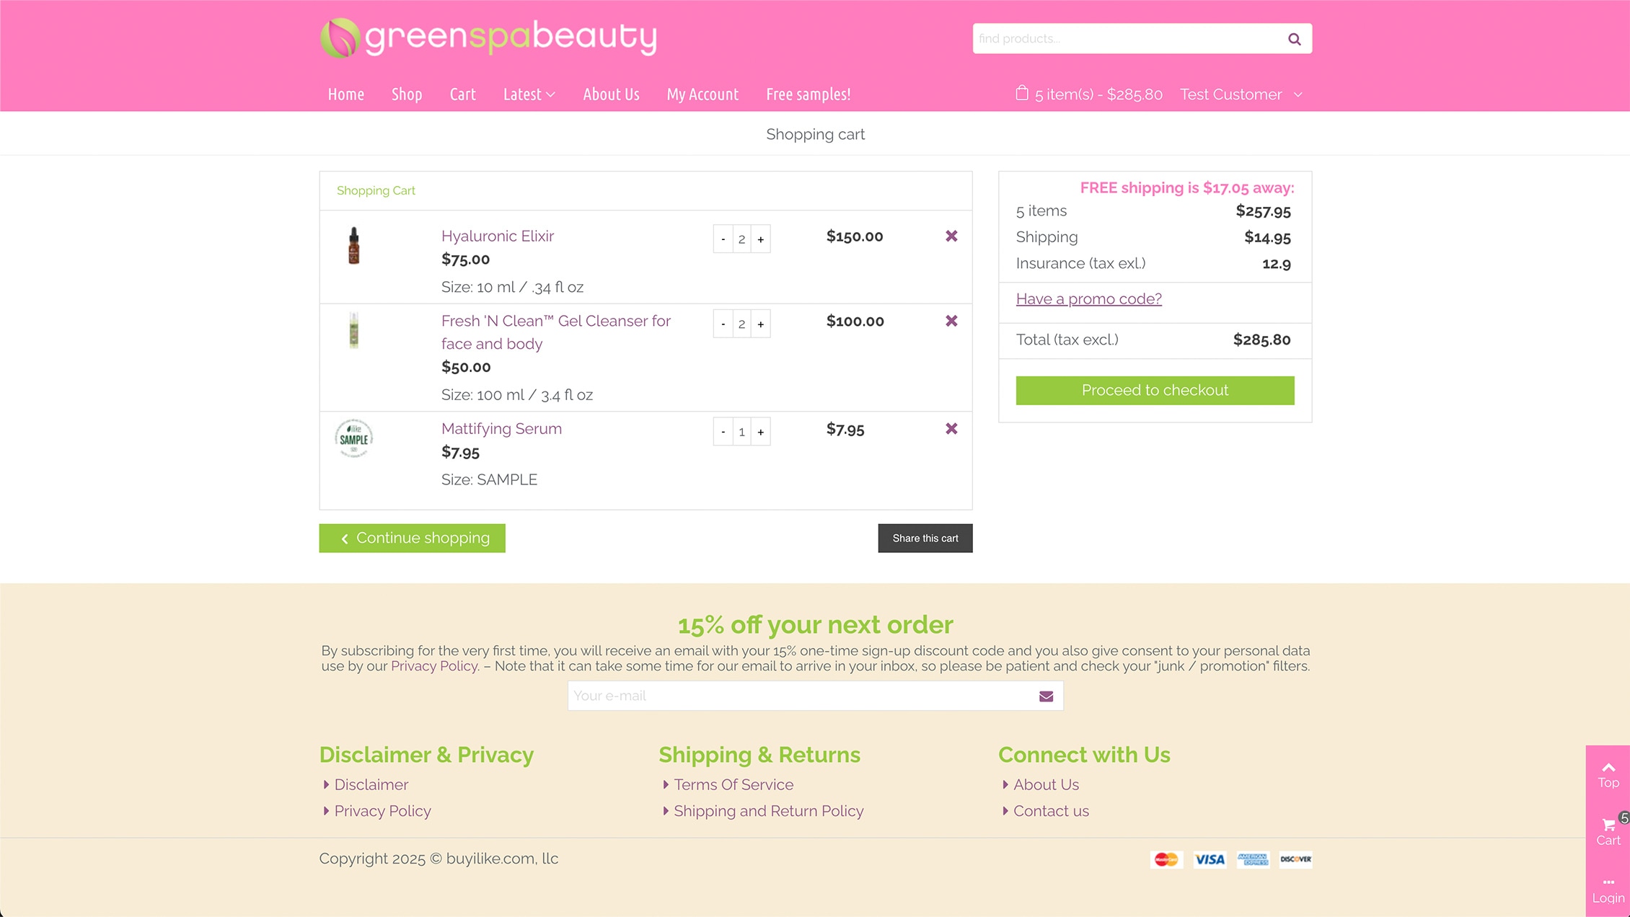The height and width of the screenshot is (917, 1630).
Task: Increase Mattifying Serum quantity
Action: (760, 432)
